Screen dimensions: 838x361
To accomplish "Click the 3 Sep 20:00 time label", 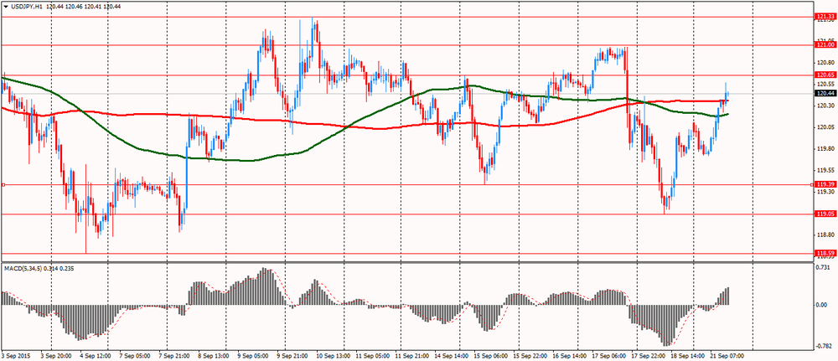I will pos(56,356).
